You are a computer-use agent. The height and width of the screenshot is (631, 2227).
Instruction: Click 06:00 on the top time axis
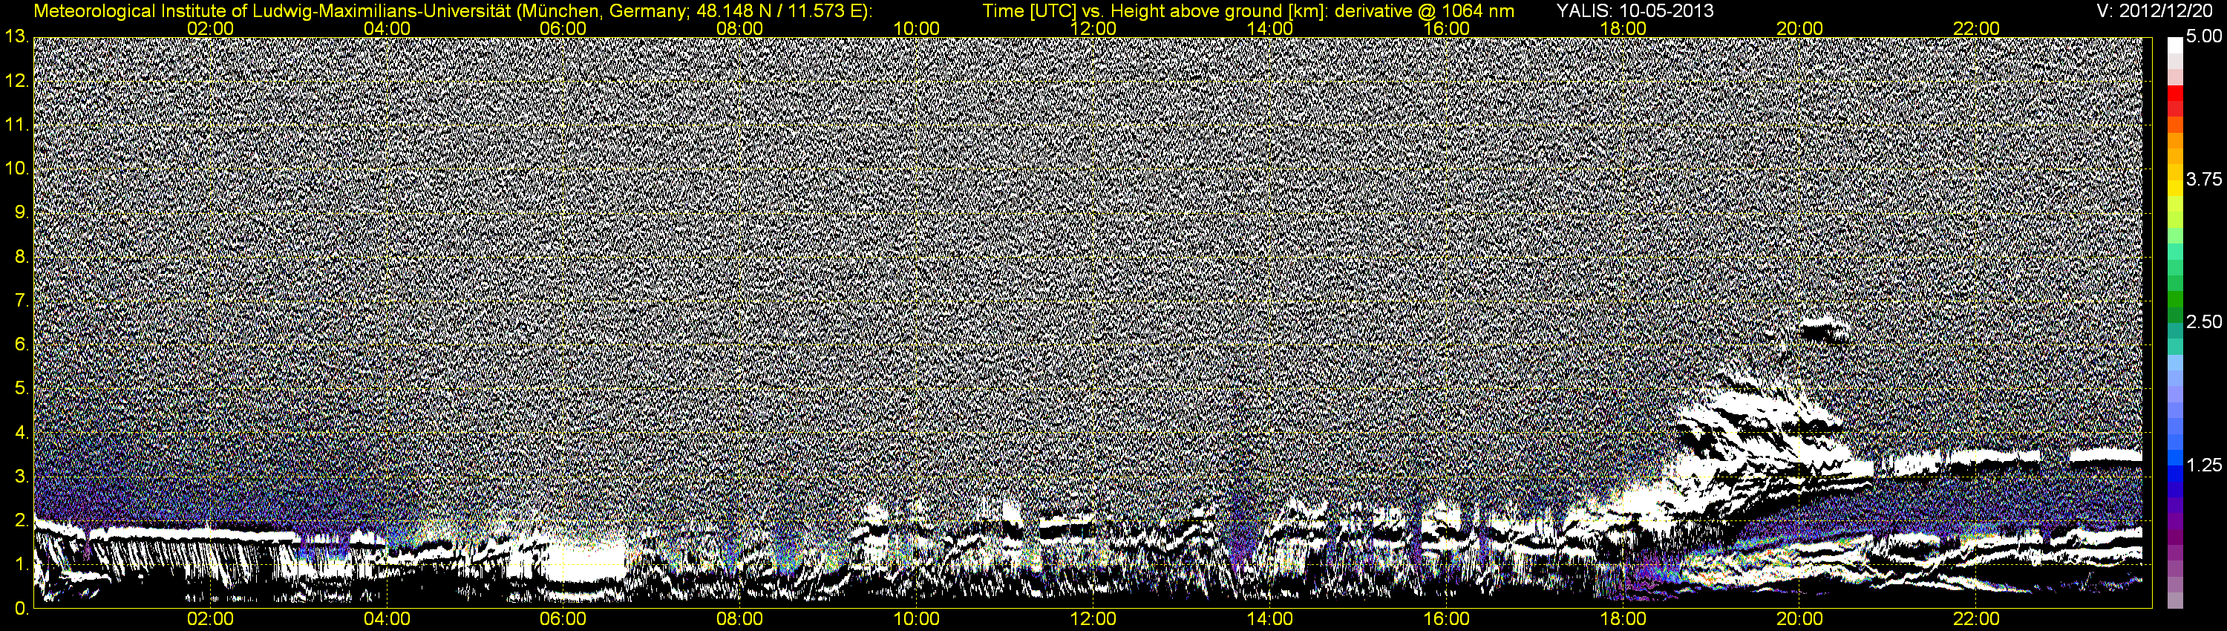pos(563,28)
